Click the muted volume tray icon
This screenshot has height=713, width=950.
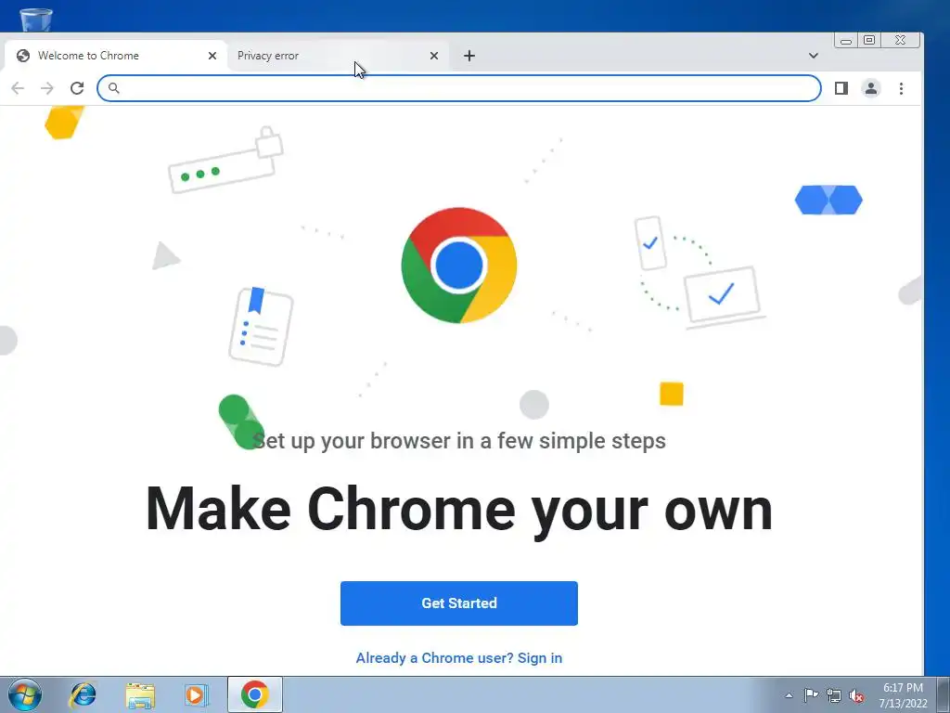(x=856, y=696)
